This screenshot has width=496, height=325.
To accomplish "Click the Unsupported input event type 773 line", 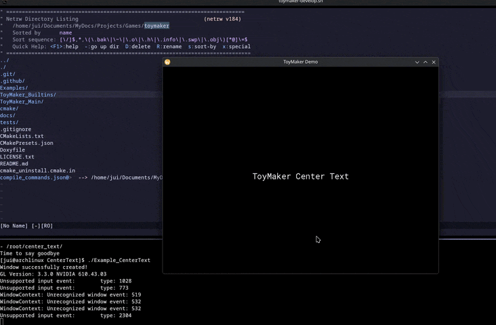I will 64,288.
